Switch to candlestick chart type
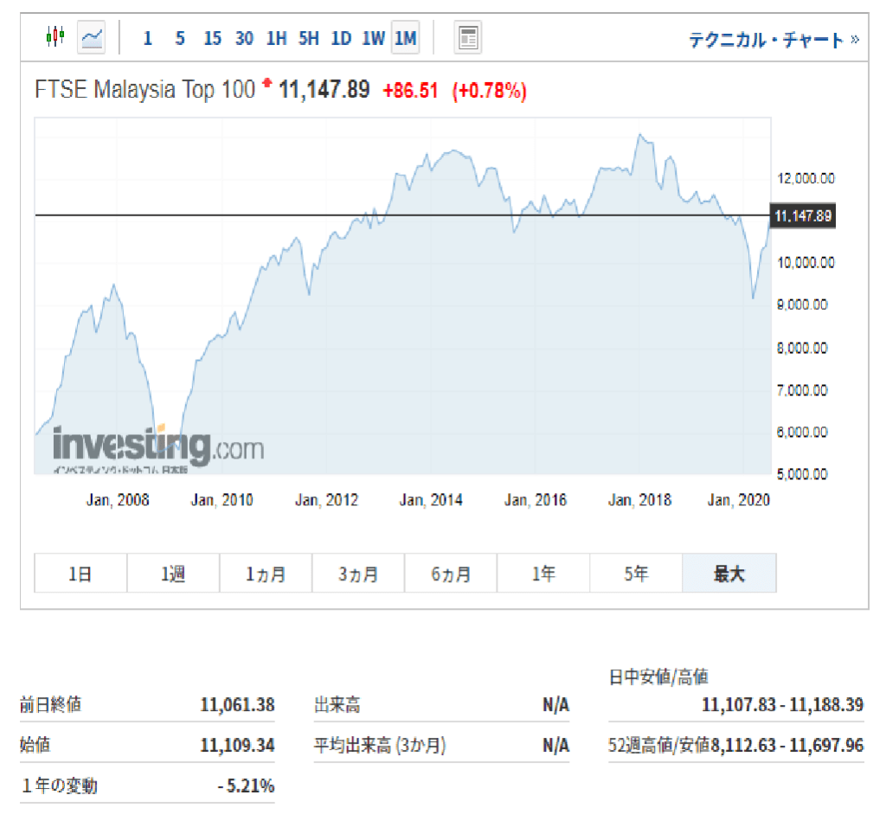This screenshot has height=827, width=886. coord(55,37)
